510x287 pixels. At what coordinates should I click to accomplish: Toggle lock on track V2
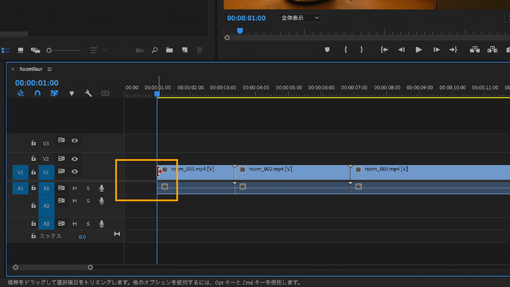33,159
